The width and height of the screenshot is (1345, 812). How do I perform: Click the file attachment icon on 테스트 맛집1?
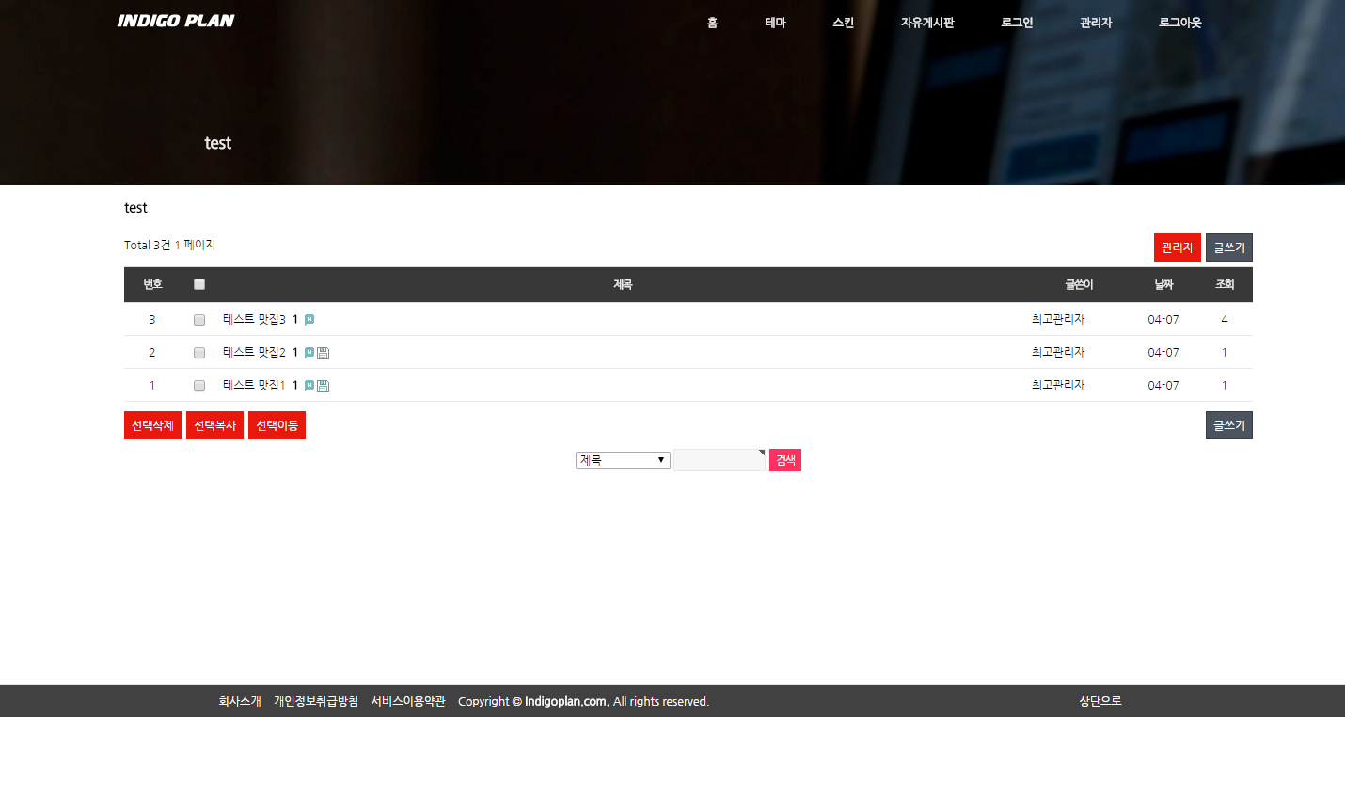coord(324,386)
